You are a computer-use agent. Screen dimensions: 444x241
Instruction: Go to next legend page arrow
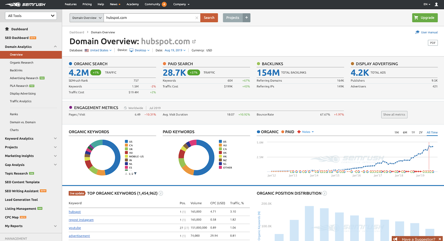coord(135,174)
